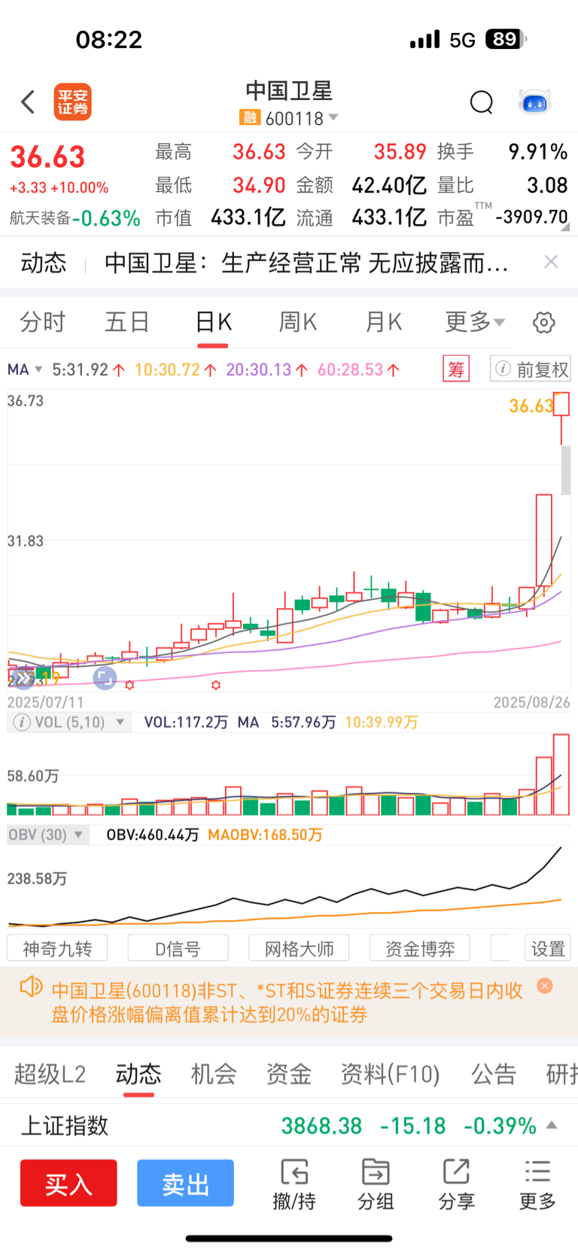Tap the double-arrow expand icon on chart
The width and height of the screenshot is (578, 1253).
pos(23,678)
